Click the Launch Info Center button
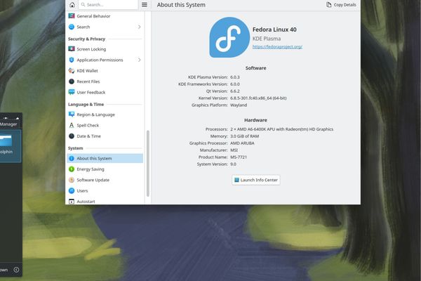The height and width of the screenshot is (281, 421). point(256,180)
